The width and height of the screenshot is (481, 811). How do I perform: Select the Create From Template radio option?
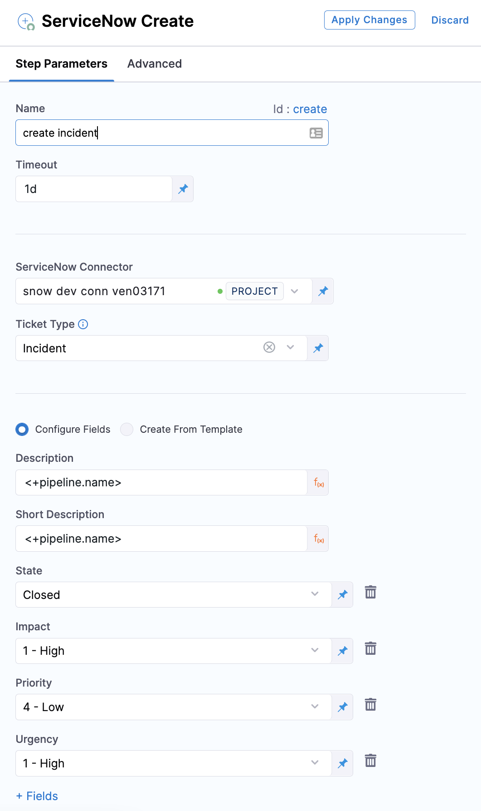pyautogui.click(x=127, y=430)
